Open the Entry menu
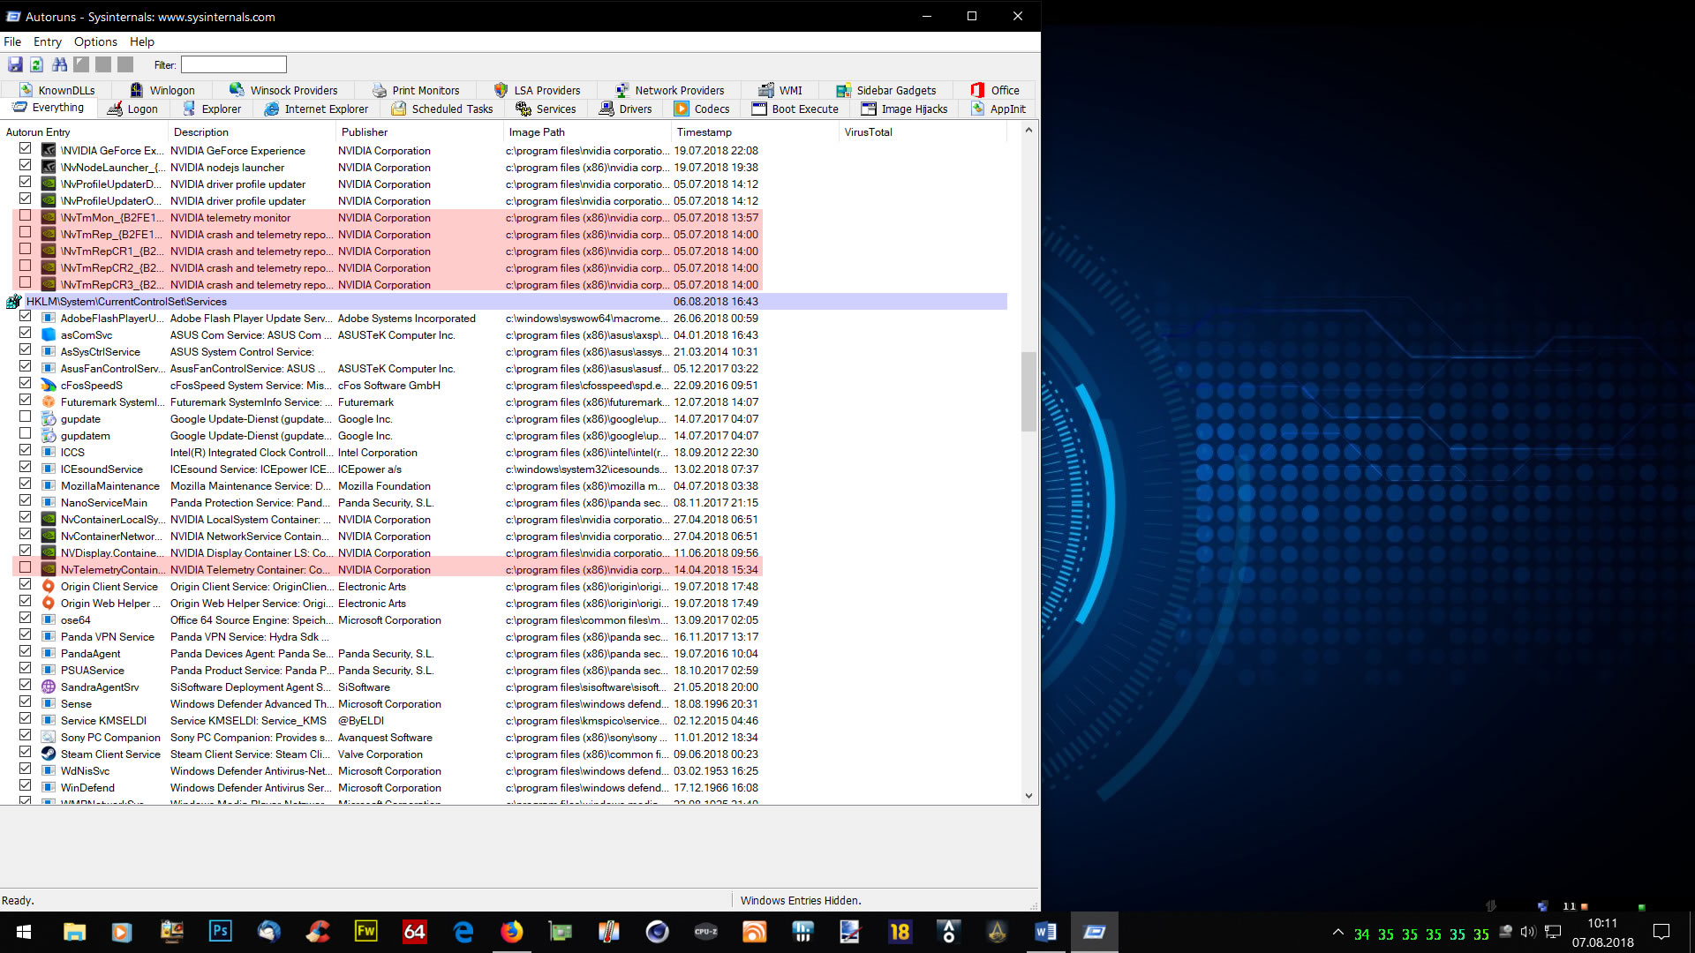Image resolution: width=1695 pixels, height=953 pixels. point(48,41)
